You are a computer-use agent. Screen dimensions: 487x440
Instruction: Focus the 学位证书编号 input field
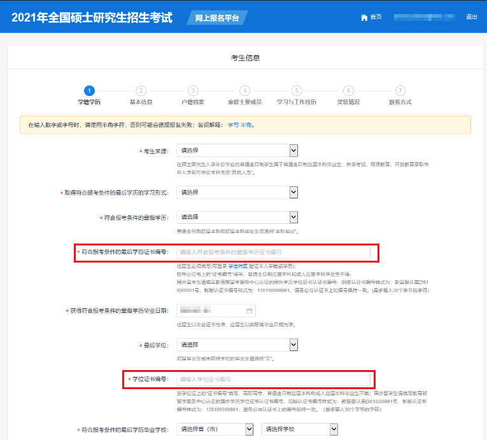pos(273,380)
